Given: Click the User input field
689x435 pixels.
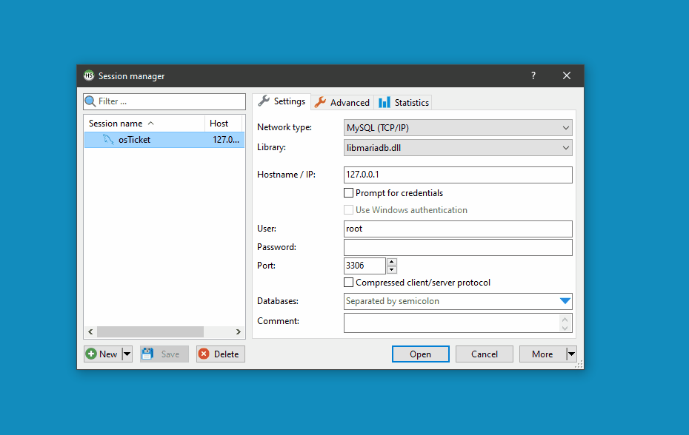Looking at the screenshot, I should (458, 229).
